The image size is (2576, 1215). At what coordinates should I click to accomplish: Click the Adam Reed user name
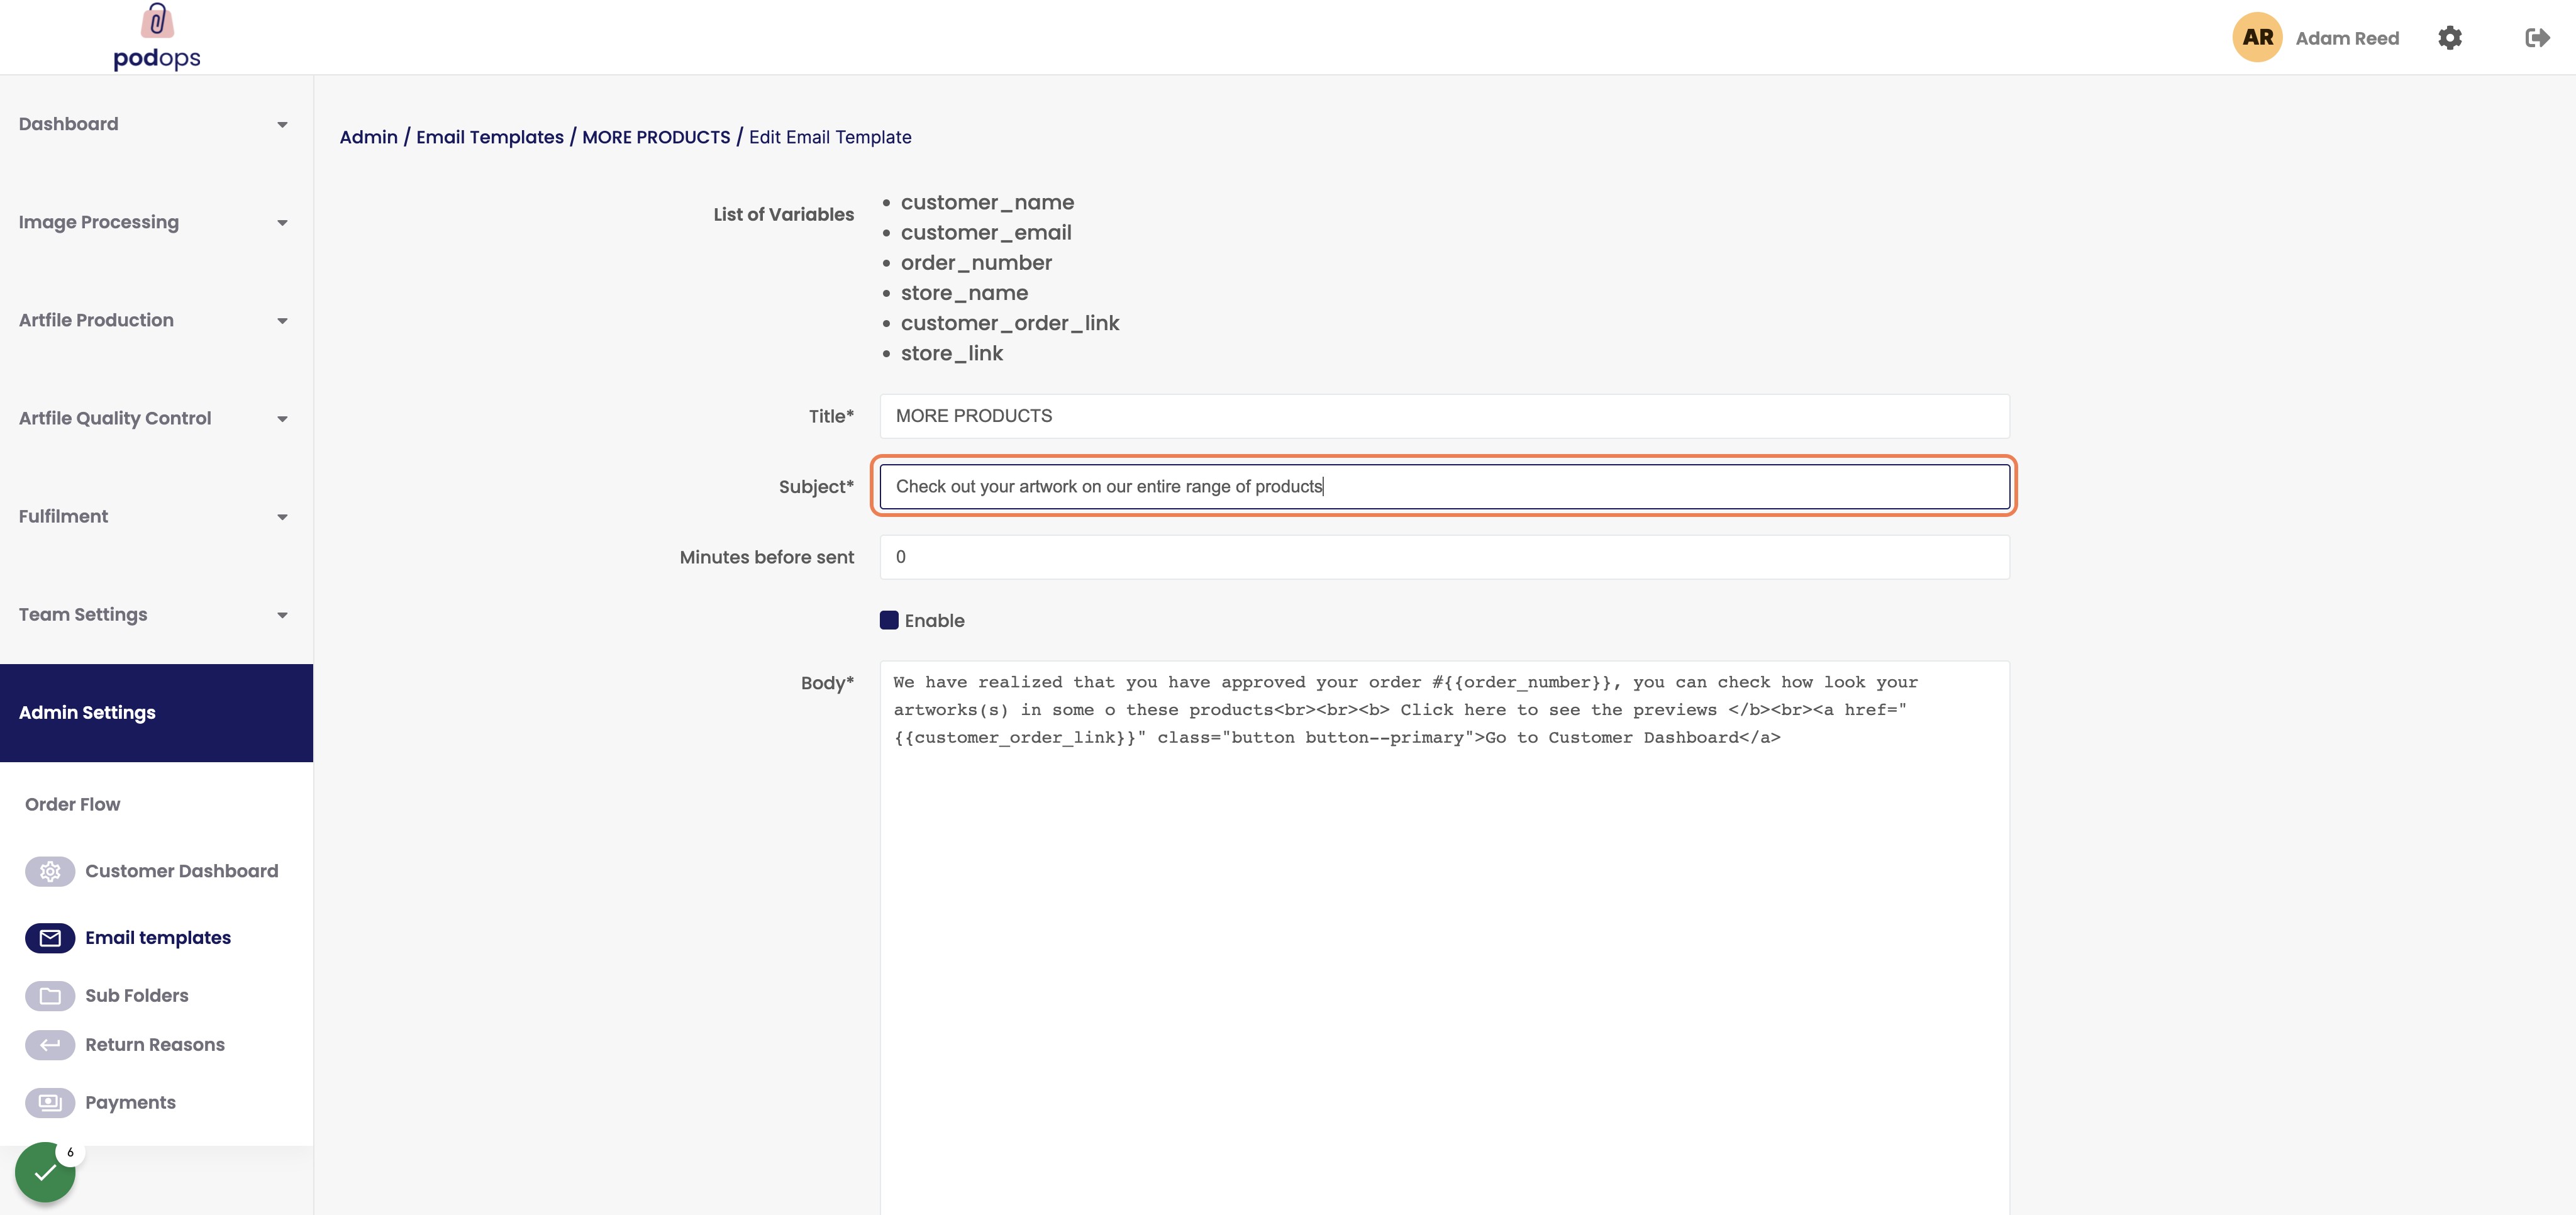(x=2347, y=38)
